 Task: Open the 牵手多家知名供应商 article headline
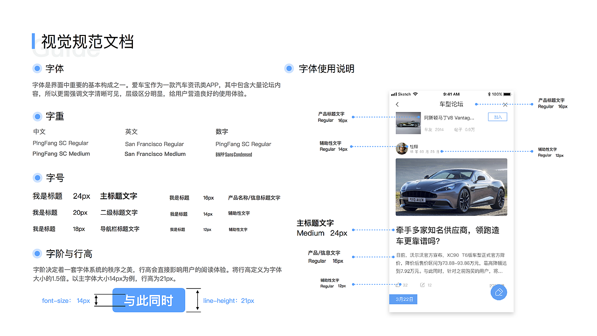click(x=448, y=236)
